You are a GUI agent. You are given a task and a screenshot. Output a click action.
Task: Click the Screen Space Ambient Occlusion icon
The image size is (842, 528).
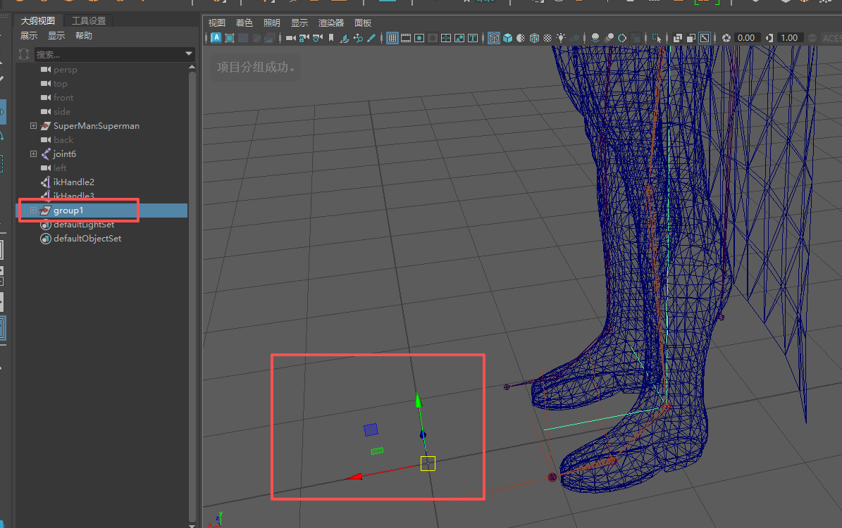pyautogui.click(x=595, y=38)
